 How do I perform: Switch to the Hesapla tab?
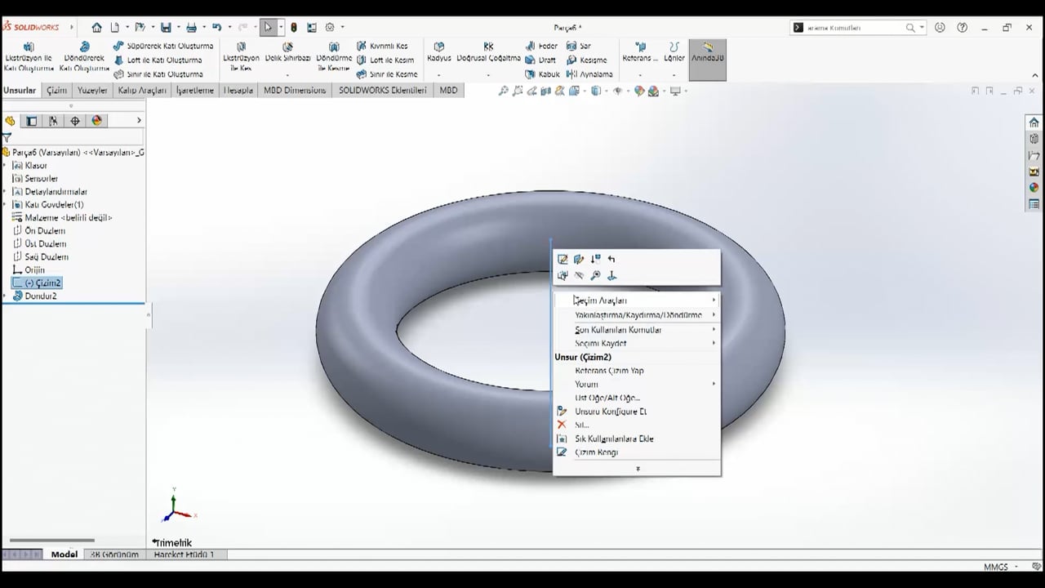238,91
